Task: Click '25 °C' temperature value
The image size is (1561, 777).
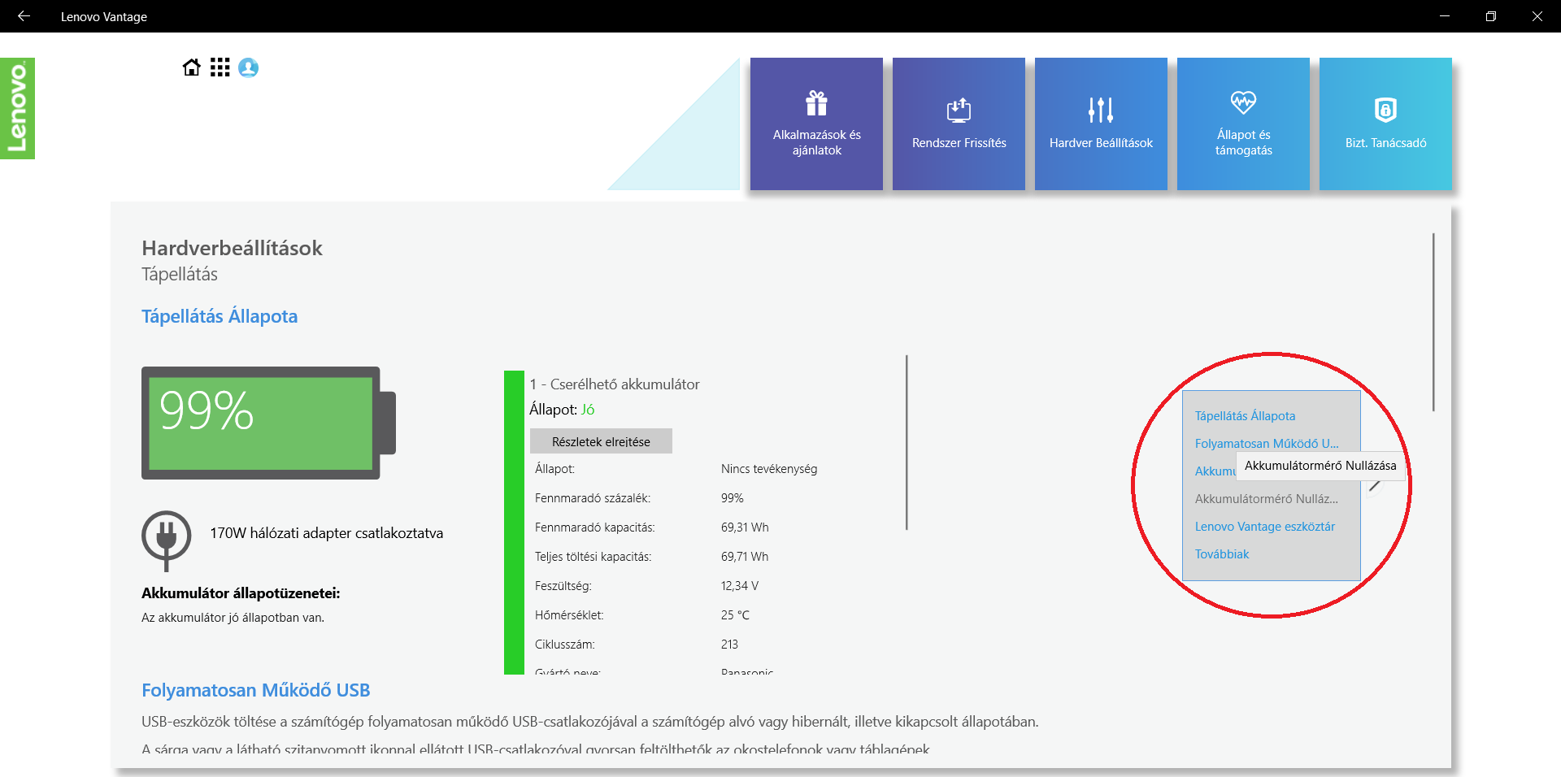Action: point(735,615)
